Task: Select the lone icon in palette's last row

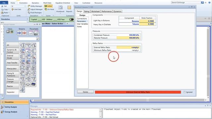Action: [x=22, y=90]
